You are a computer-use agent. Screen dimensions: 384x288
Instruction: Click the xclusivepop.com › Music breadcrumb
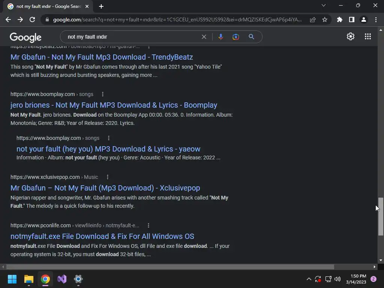coord(54,177)
